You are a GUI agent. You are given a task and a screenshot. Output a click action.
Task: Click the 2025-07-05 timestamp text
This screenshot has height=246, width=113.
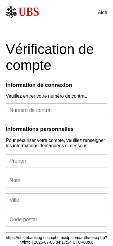pos(63,242)
